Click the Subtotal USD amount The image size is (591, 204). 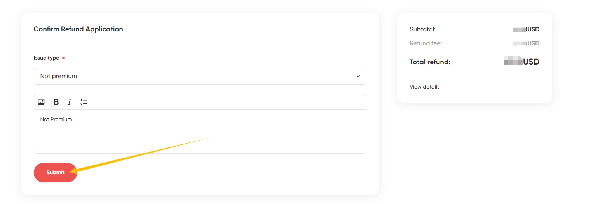tap(526, 29)
